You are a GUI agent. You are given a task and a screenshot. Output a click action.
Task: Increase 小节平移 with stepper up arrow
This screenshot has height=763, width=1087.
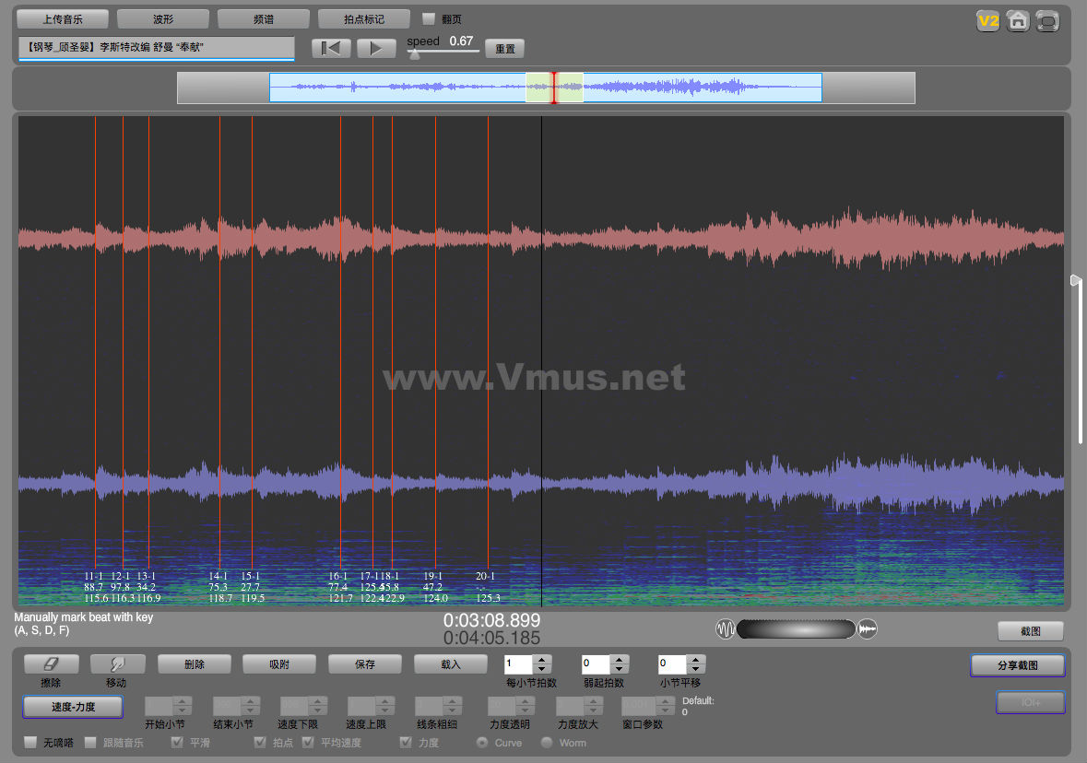click(697, 659)
